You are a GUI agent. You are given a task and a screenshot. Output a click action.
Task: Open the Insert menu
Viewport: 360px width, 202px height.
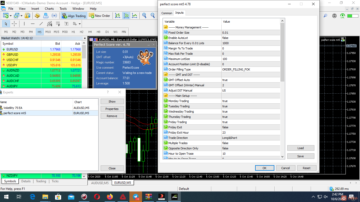[x=35, y=9]
